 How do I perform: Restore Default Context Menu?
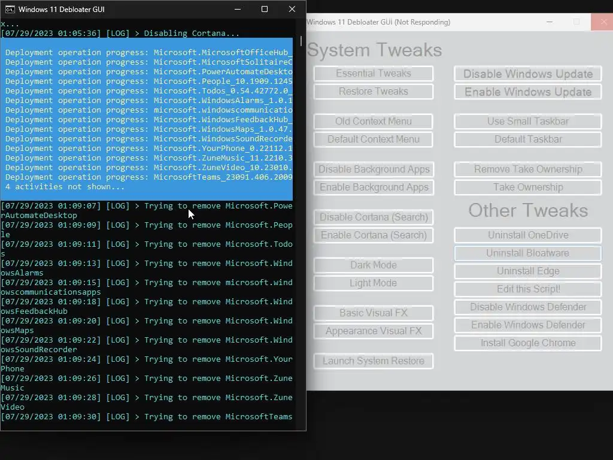coord(374,139)
